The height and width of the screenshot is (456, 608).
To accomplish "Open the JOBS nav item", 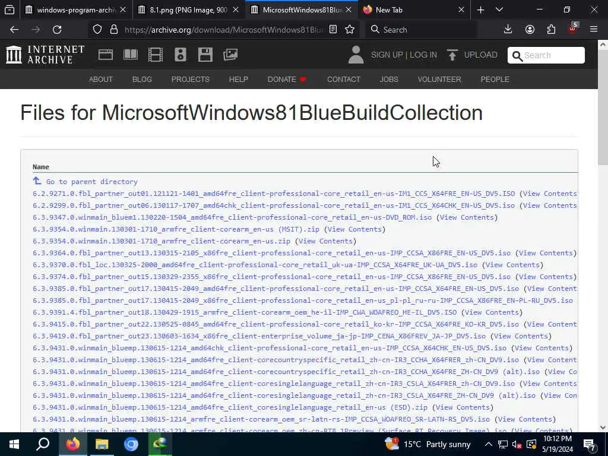I will click(389, 80).
